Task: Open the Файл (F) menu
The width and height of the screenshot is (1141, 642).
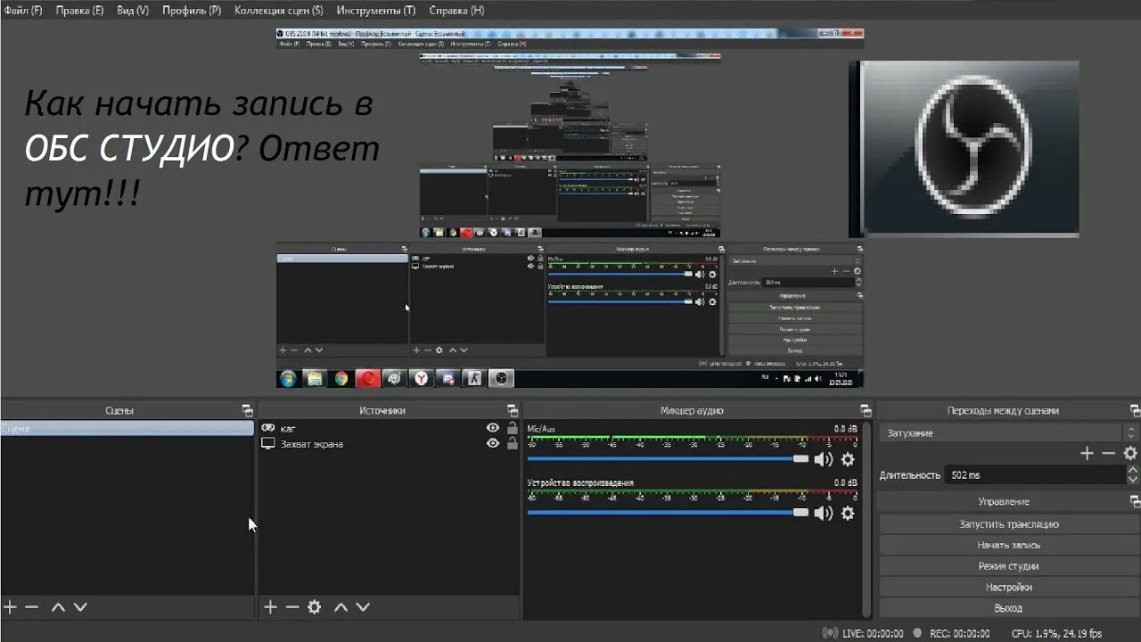Action: point(23,11)
